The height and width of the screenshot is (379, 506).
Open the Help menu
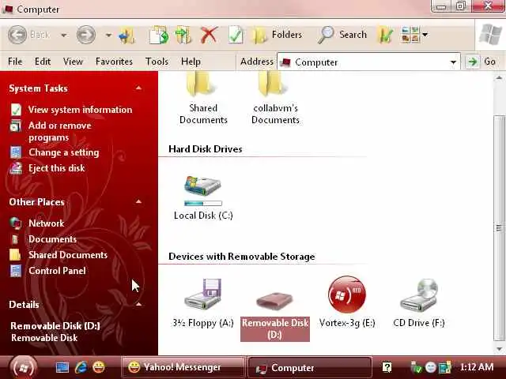point(191,62)
